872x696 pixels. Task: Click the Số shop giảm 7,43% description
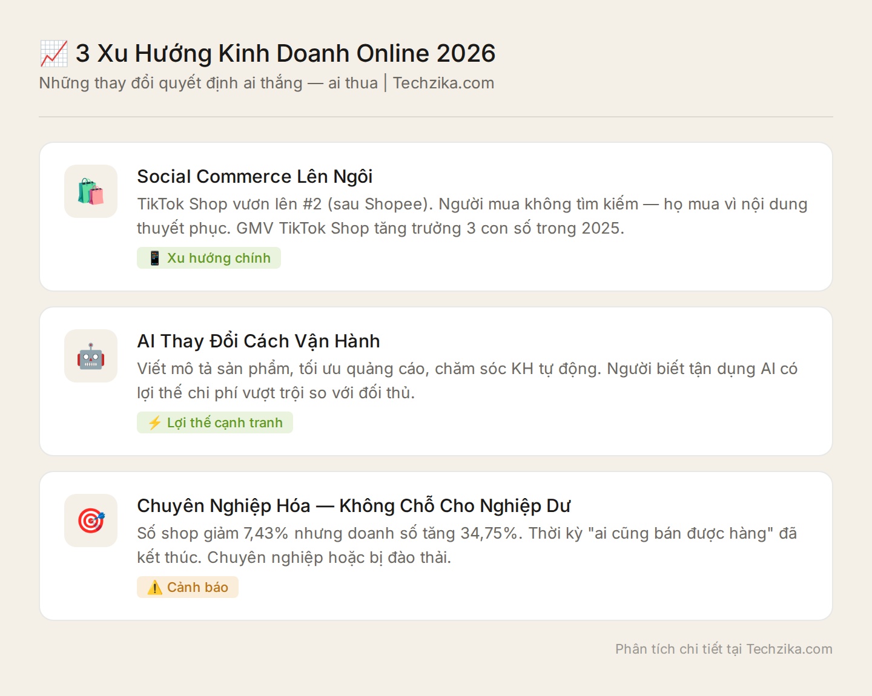coord(467,545)
